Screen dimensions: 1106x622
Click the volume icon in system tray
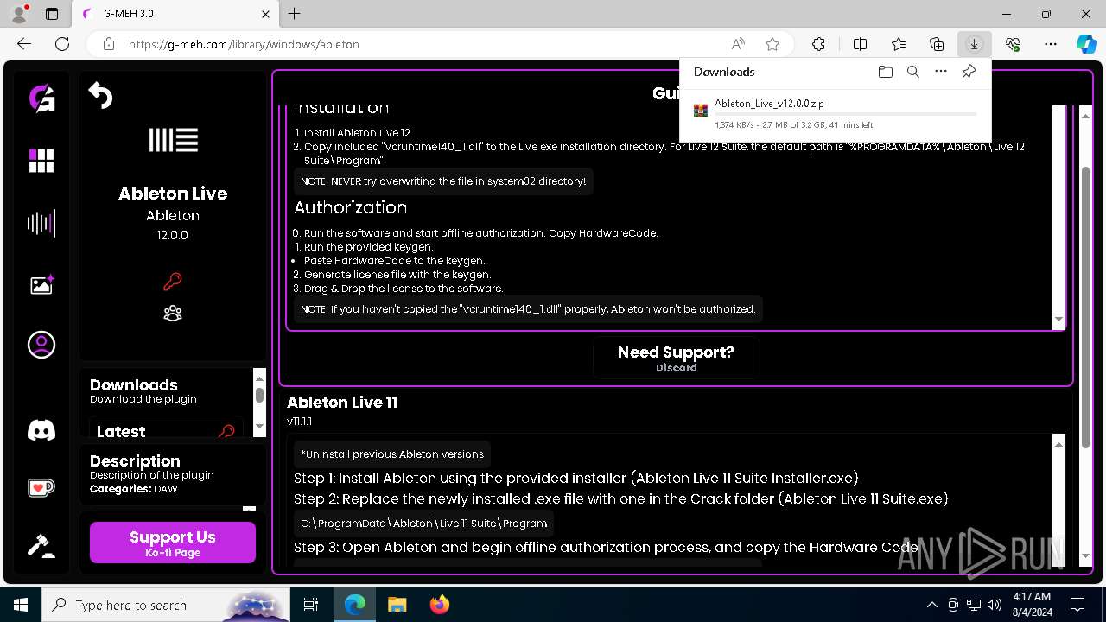coord(994,605)
